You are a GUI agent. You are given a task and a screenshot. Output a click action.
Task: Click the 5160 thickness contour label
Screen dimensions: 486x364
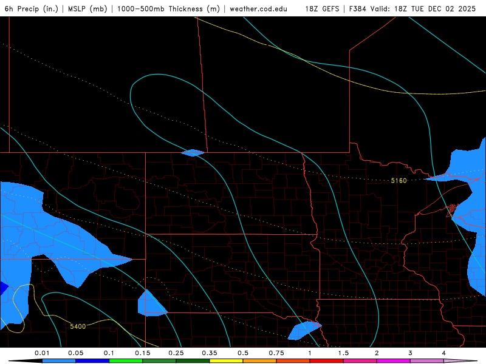[x=399, y=180]
